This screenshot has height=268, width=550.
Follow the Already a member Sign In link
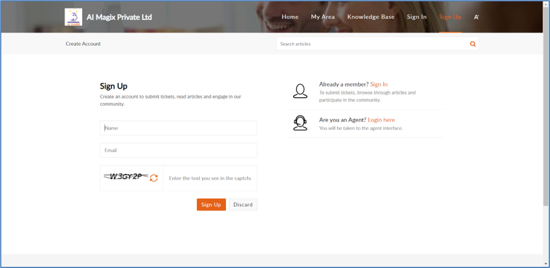[379, 84]
